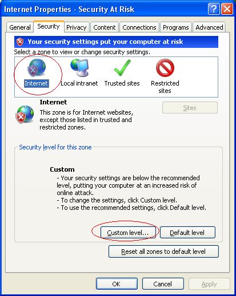Select the Restricted sites prohibition icon
Viewport: 236px width, 296px height.
click(x=165, y=68)
